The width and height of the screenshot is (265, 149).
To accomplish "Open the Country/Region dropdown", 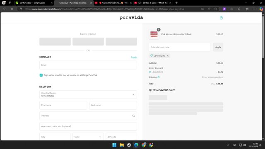I will 88,94.
